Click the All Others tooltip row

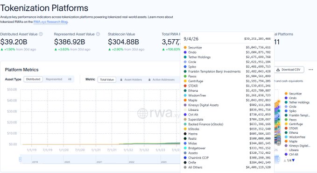[x=227, y=167]
